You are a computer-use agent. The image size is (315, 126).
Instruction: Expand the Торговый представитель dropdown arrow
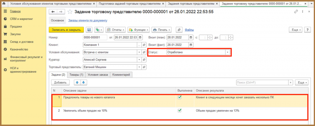point(140,67)
